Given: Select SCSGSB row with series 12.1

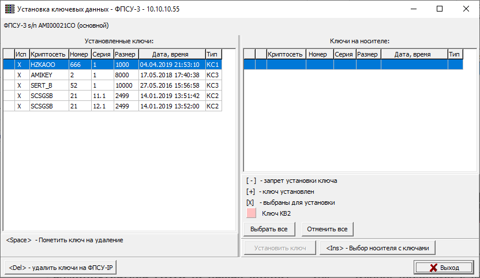Looking at the screenshot, I should (x=48, y=106).
